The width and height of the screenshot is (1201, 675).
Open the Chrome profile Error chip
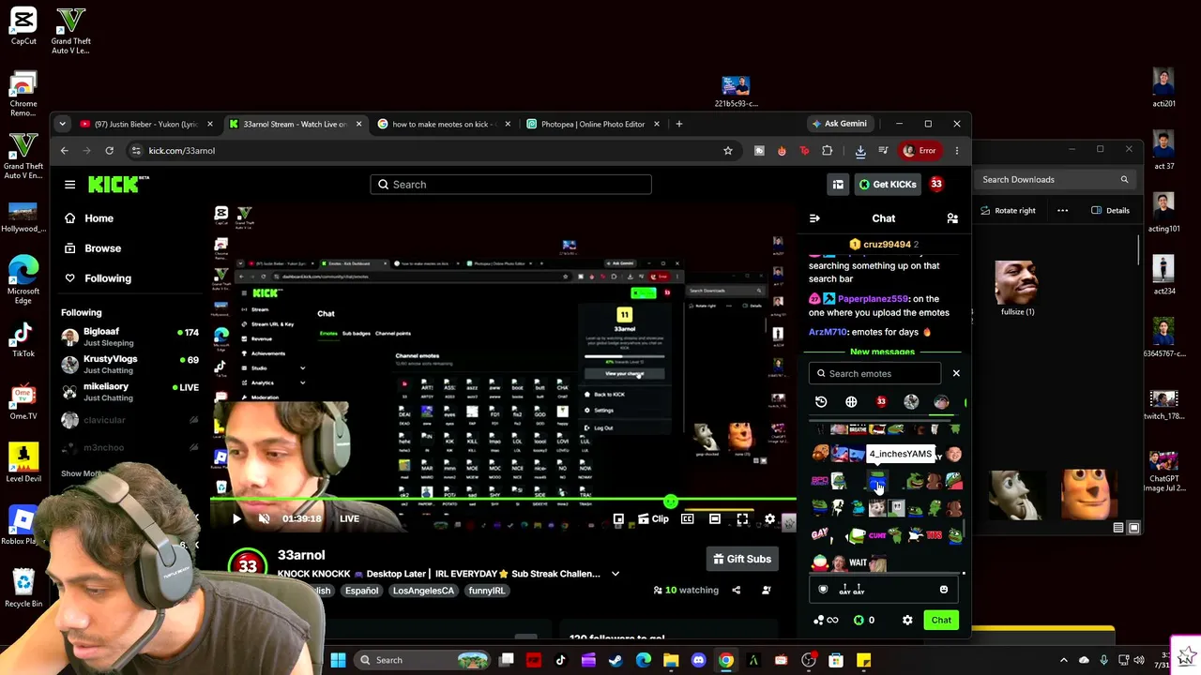pyautogui.click(x=920, y=150)
